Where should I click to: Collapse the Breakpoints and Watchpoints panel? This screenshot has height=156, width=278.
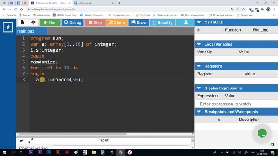click(x=199, y=112)
